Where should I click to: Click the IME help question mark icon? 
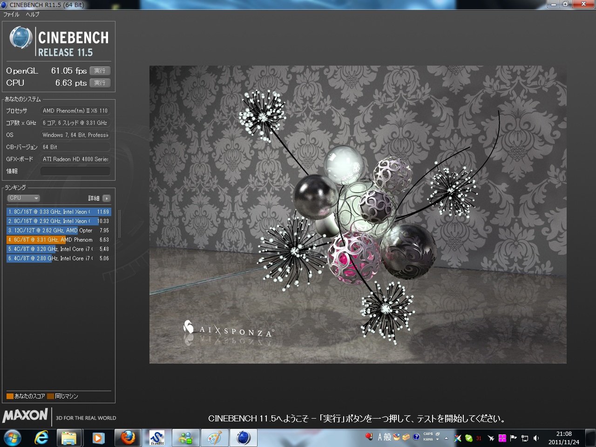416,437
